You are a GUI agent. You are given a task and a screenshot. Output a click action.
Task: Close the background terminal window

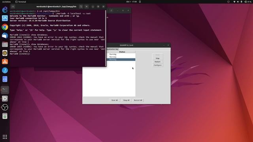point(128,11)
